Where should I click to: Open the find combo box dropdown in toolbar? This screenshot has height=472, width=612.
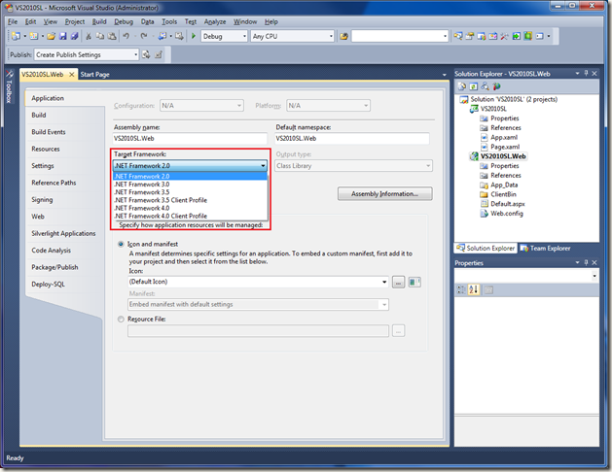[445, 36]
